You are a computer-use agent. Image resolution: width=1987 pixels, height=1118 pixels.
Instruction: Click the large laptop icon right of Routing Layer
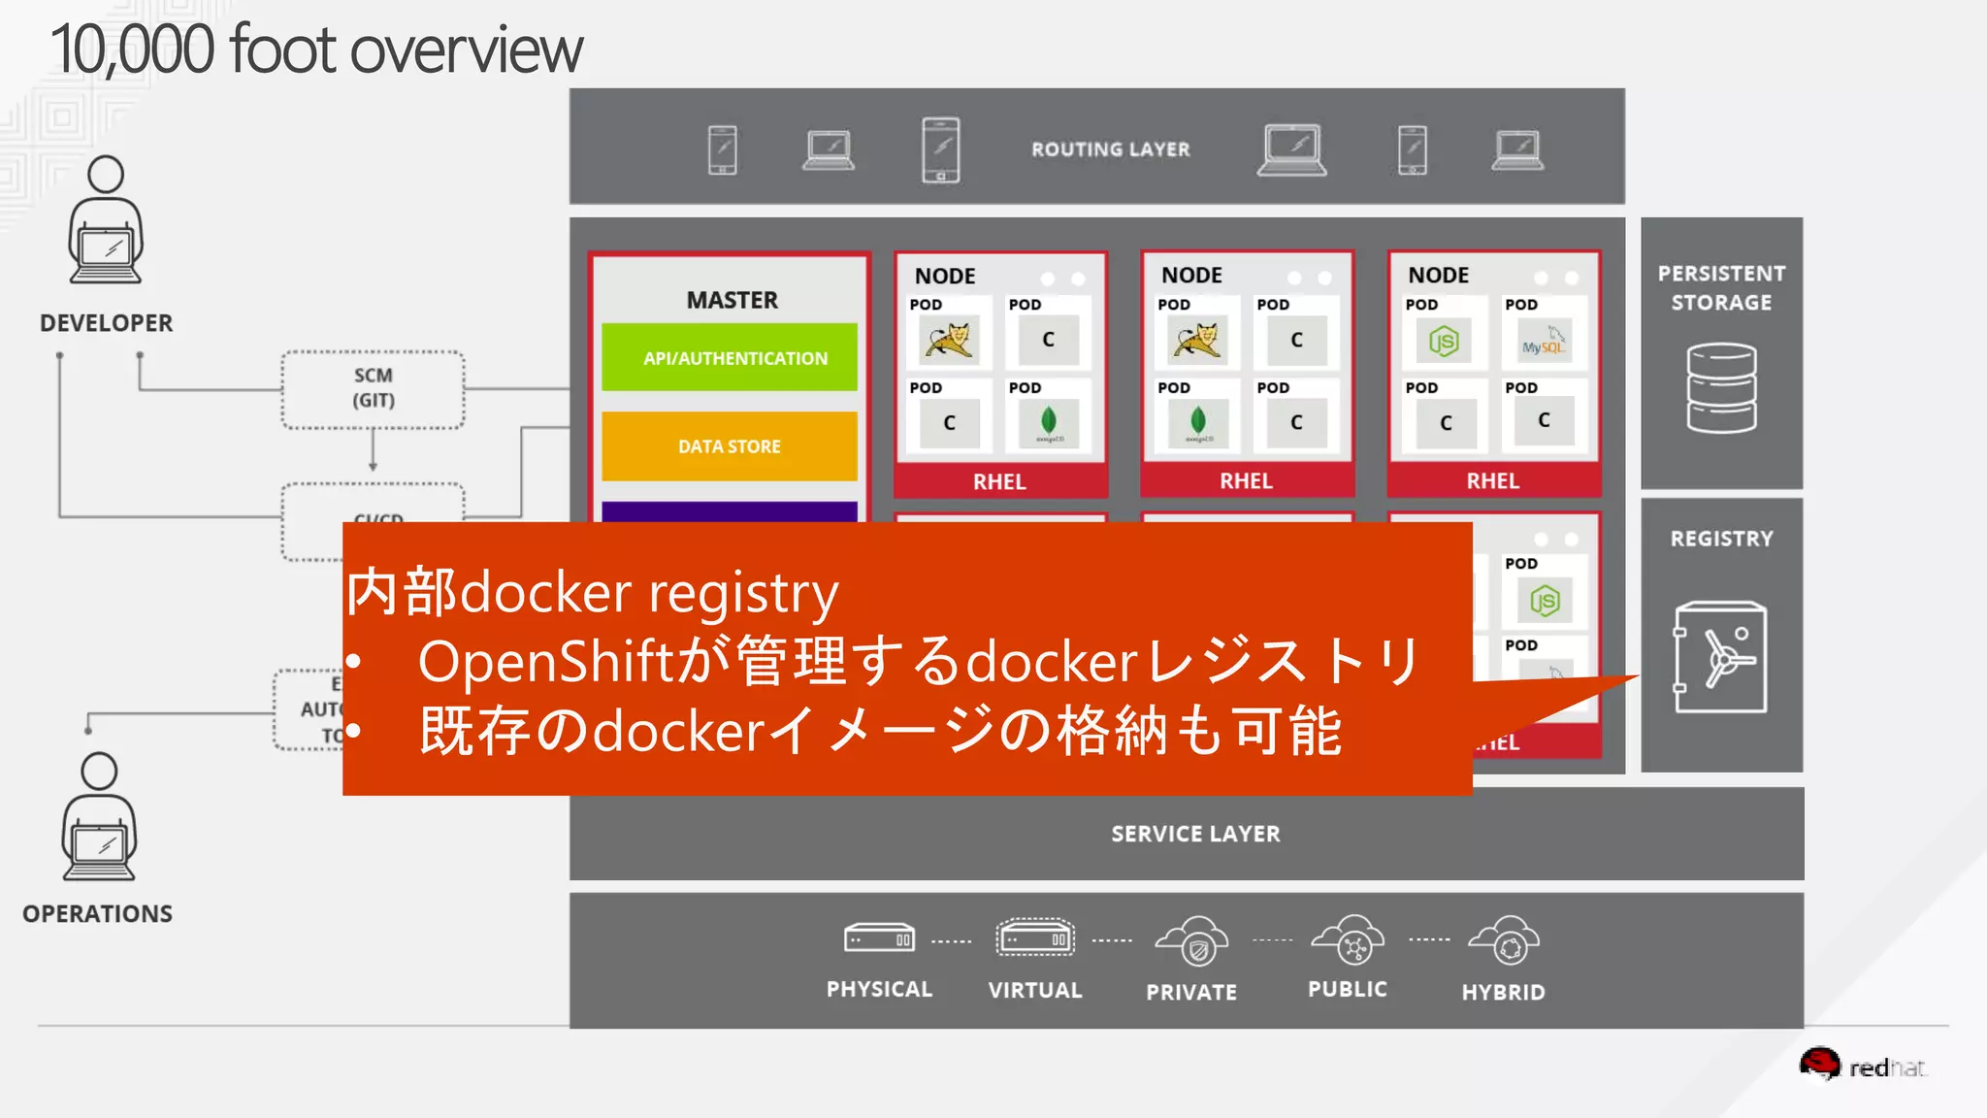(1291, 150)
